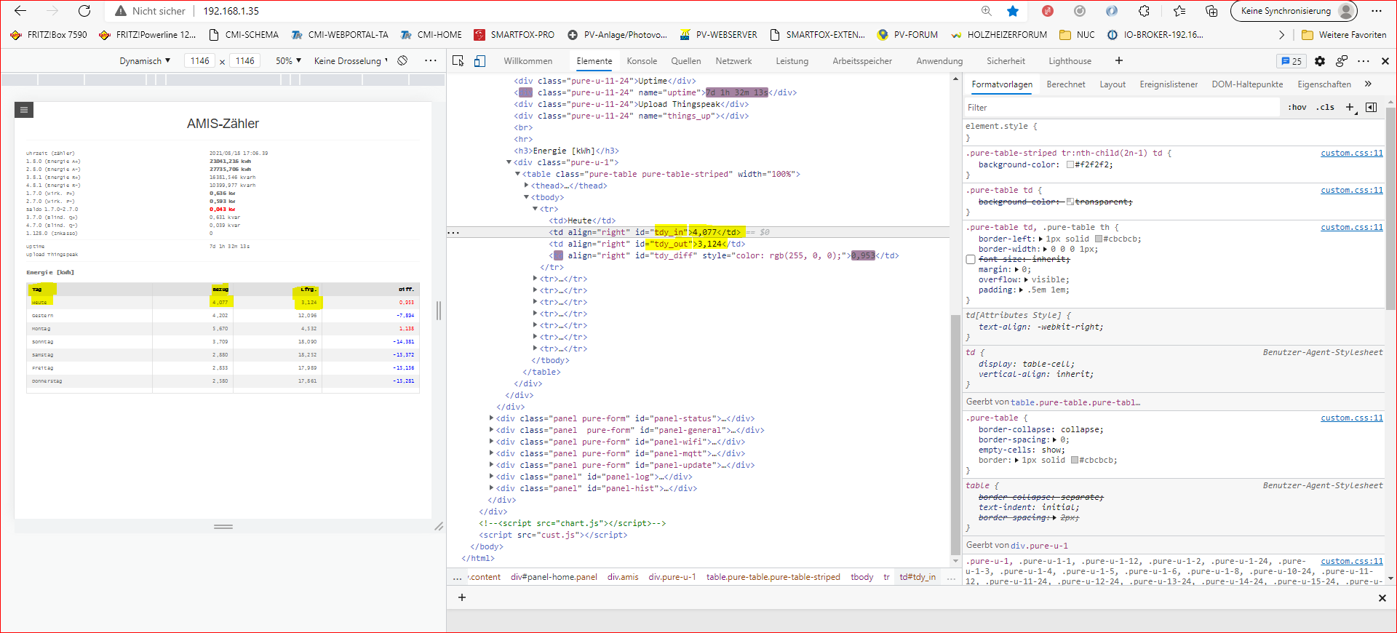Image resolution: width=1397 pixels, height=633 pixels.
Task: Click viewport width field 1146
Action: tap(199, 61)
